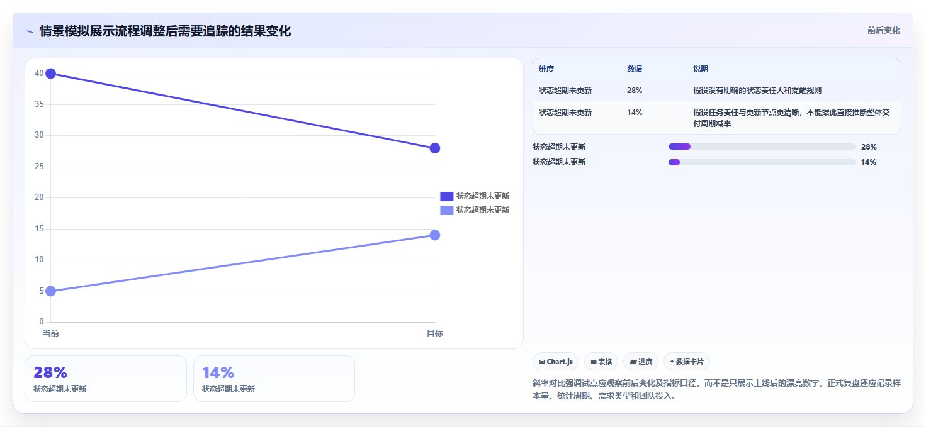Click the 当前 label on the x-axis

click(51, 333)
